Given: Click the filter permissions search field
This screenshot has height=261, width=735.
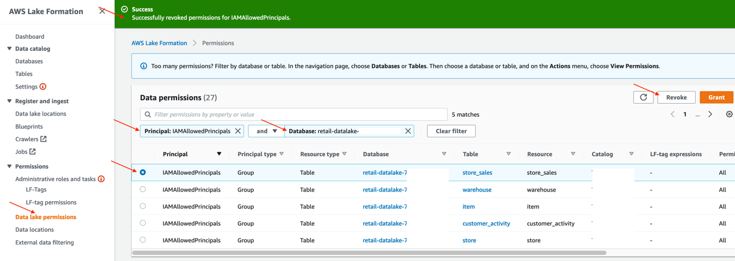Looking at the screenshot, I should click(x=293, y=115).
